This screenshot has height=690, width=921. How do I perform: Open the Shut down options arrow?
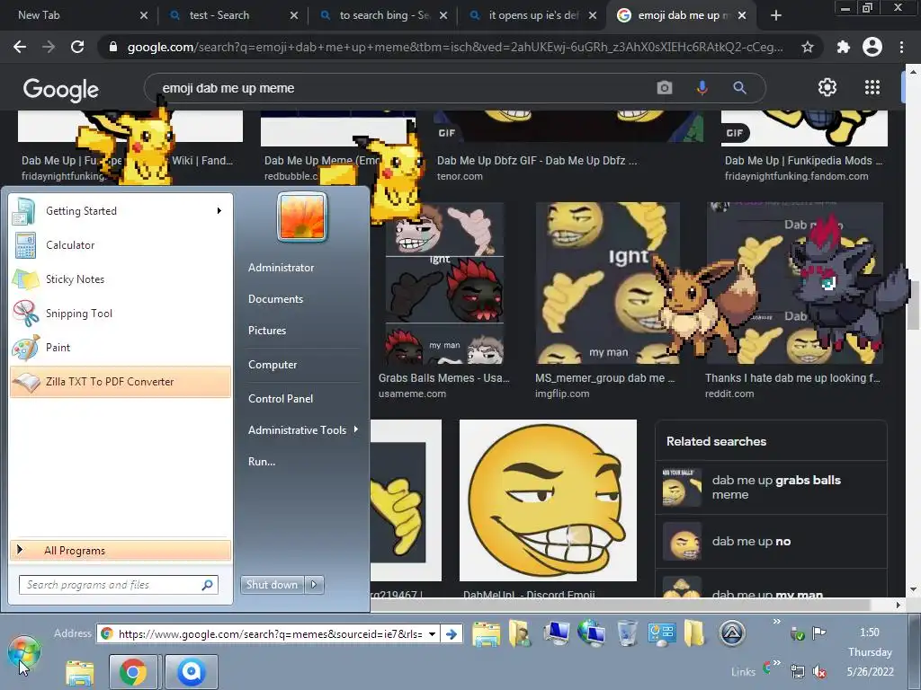pos(314,584)
